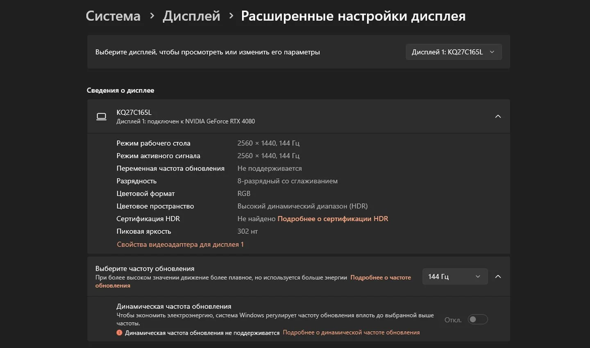
Task: Open Свойства видеоадаптера для дисплея 1
Action: [180, 244]
